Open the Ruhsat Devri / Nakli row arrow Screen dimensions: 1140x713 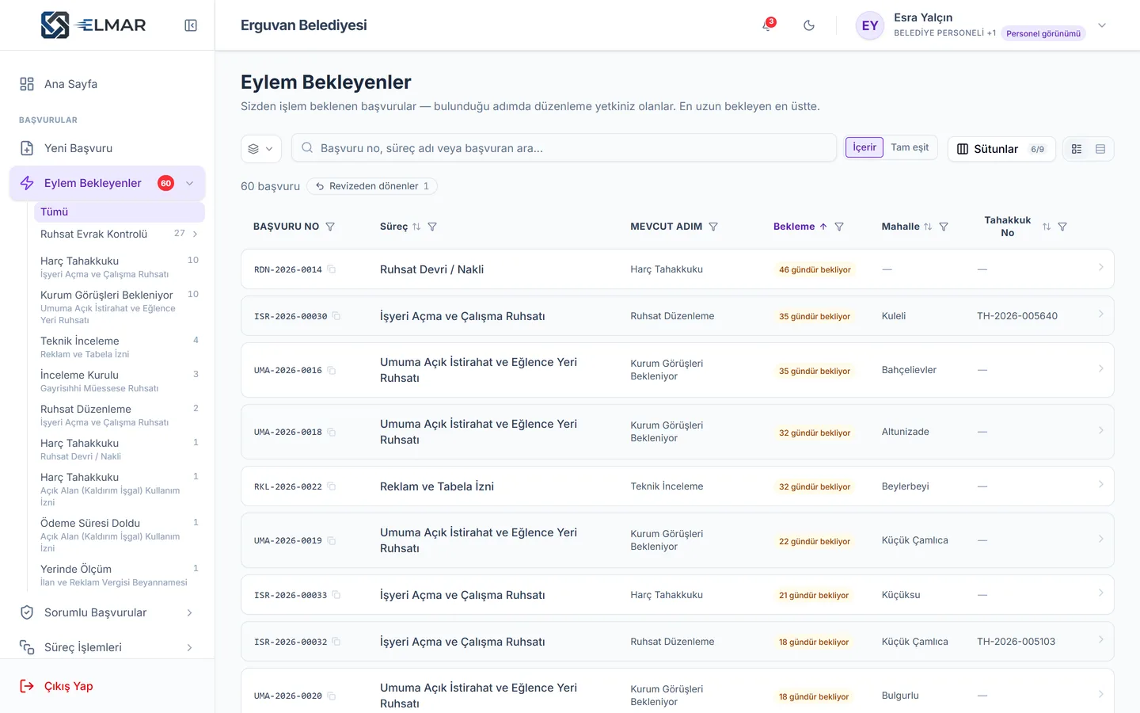(1100, 268)
